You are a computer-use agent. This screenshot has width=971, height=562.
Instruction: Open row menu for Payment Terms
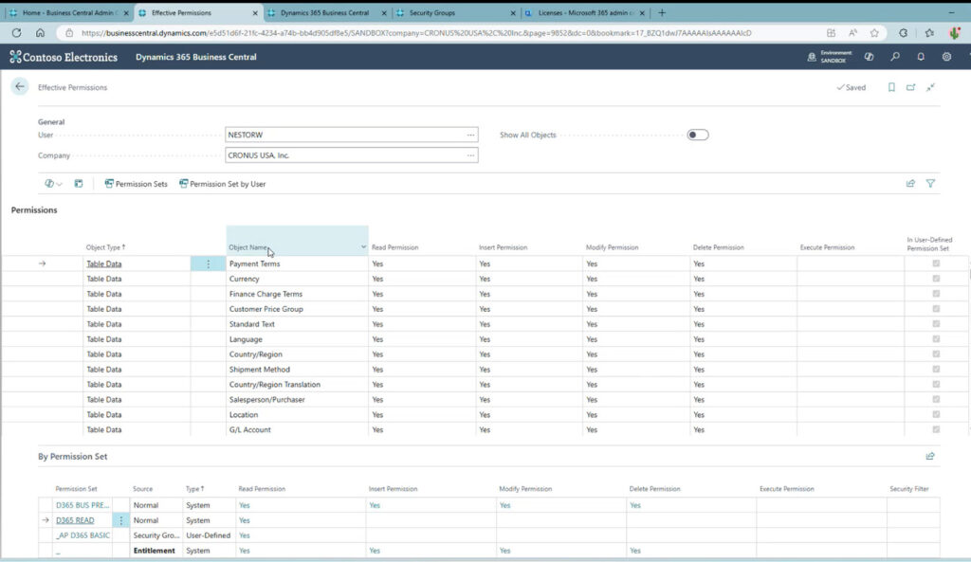[208, 263]
